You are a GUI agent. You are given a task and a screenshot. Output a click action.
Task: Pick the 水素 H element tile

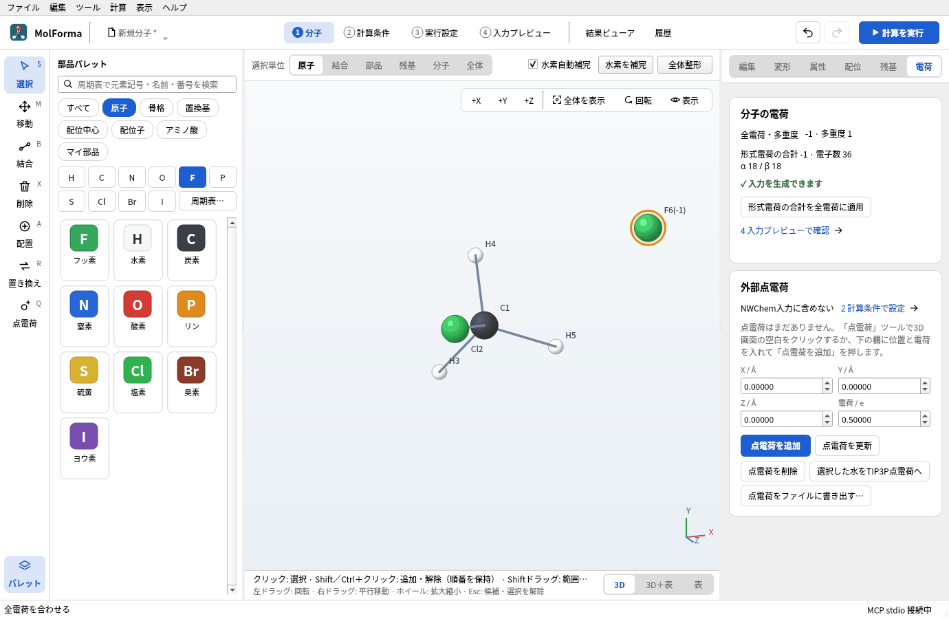click(138, 250)
